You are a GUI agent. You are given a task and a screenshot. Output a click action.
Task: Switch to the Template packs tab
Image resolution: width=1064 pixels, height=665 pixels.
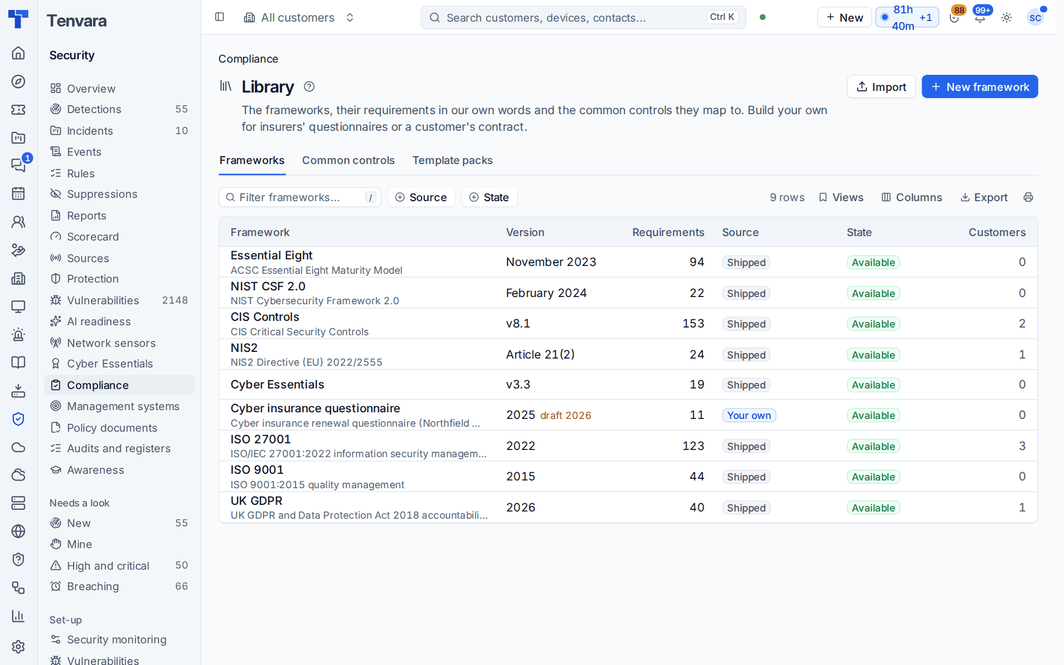[453, 160]
